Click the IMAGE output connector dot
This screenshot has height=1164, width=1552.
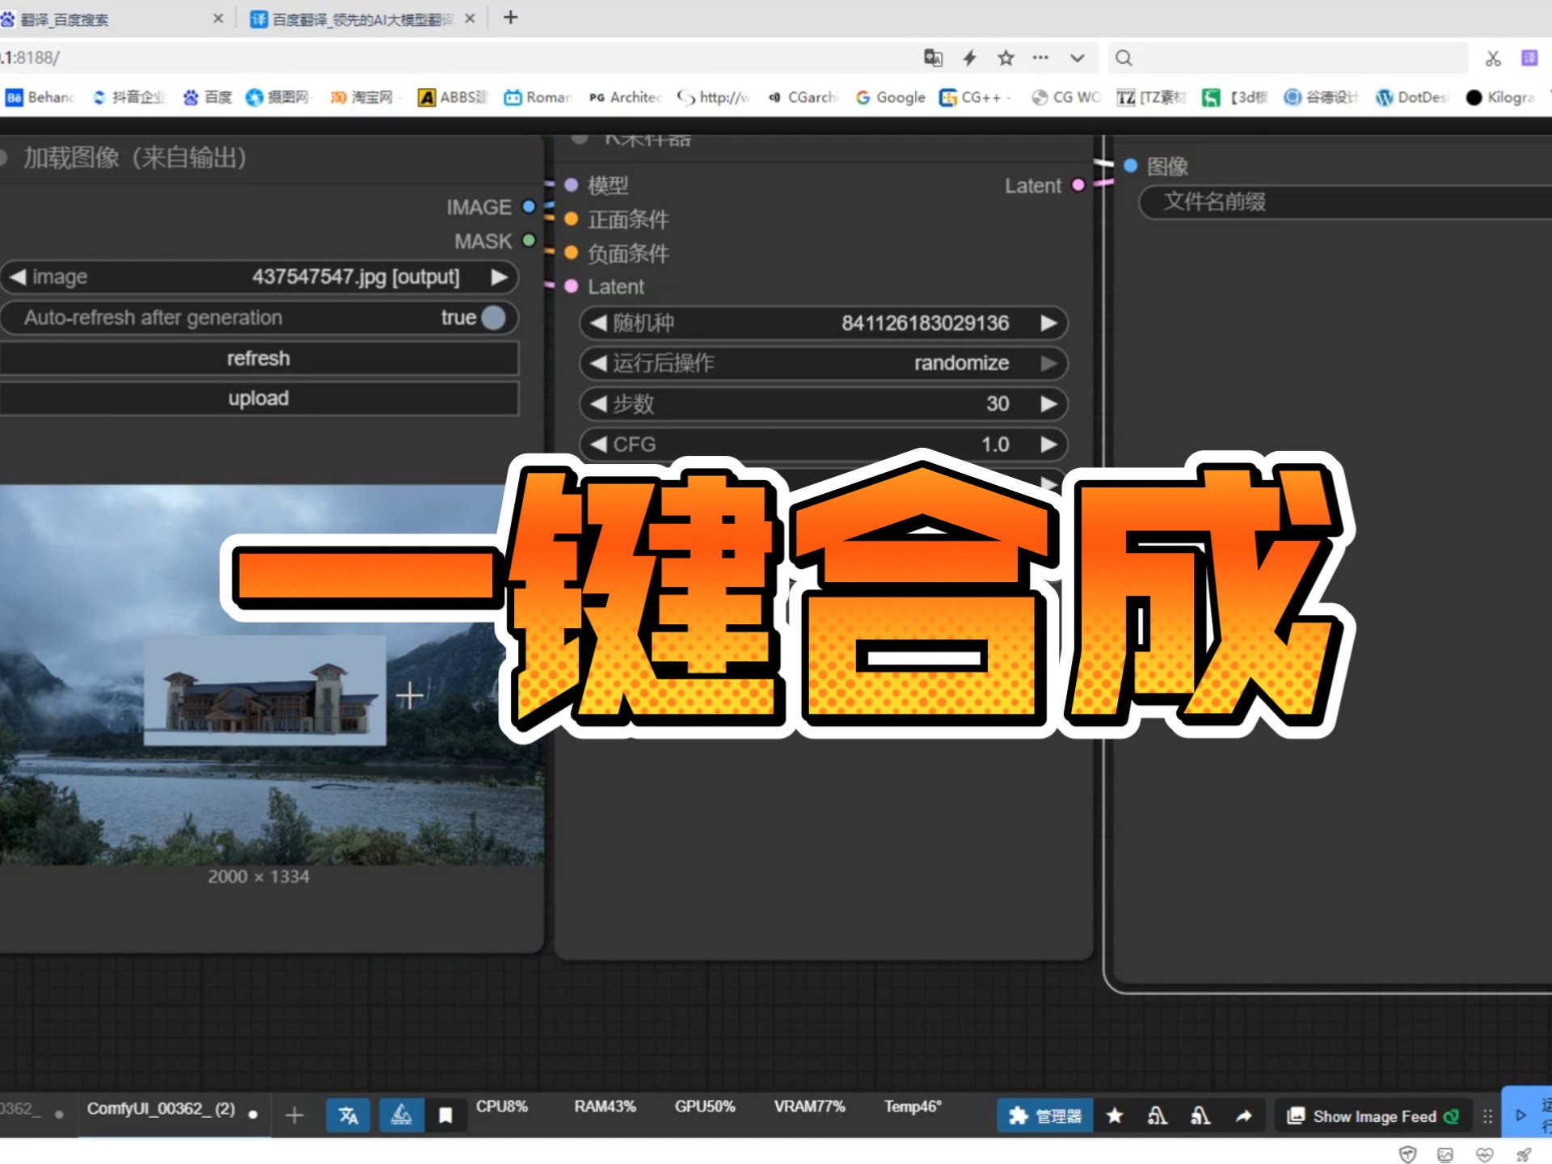click(529, 207)
